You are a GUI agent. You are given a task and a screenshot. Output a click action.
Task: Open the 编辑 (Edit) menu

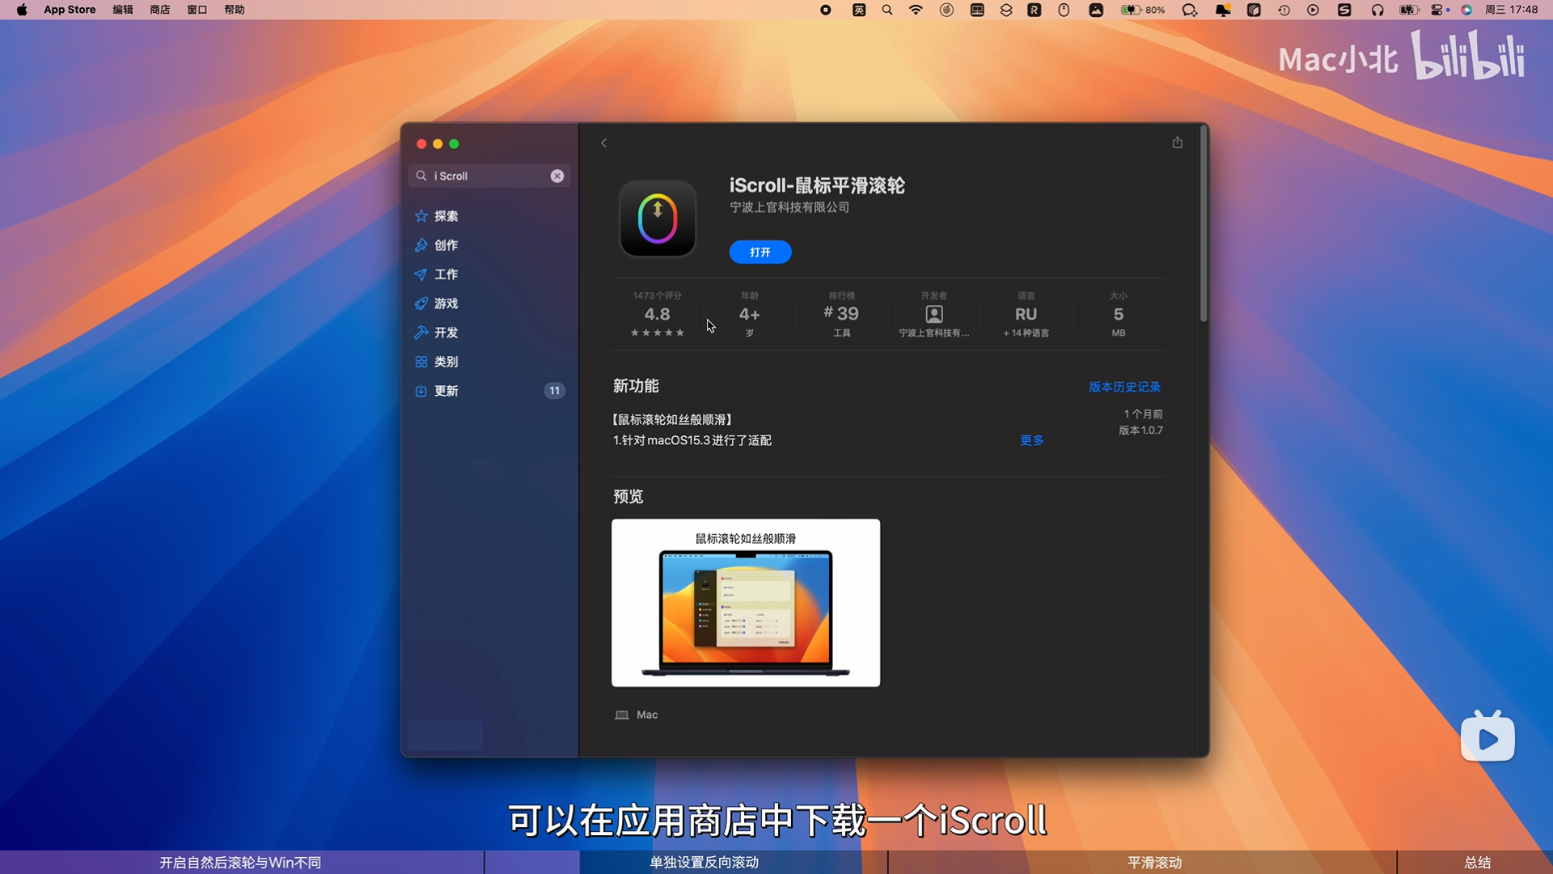[123, 10]
